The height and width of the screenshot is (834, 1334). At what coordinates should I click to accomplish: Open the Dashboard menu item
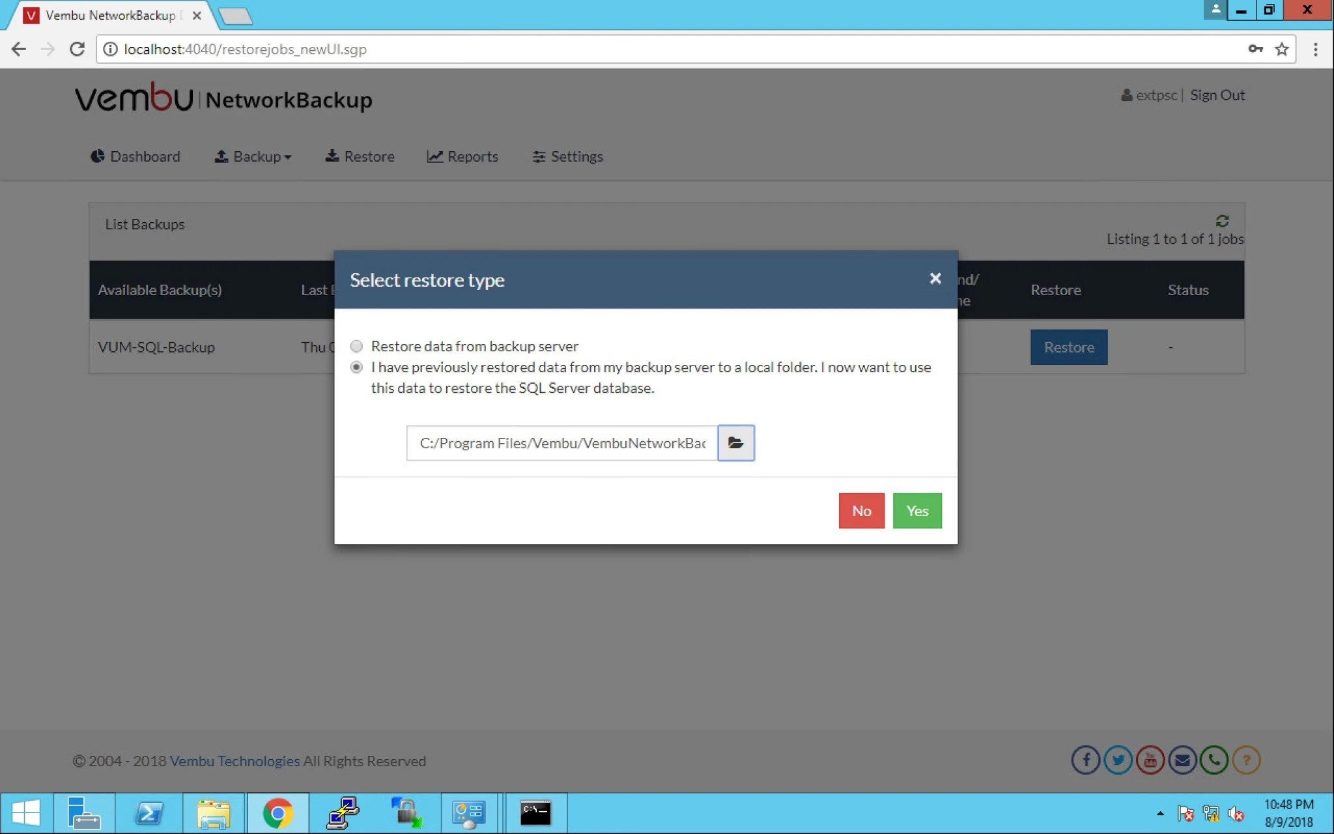point(135,156)
